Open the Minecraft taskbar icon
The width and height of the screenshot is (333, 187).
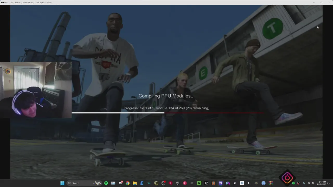click(x=199, y=183)
